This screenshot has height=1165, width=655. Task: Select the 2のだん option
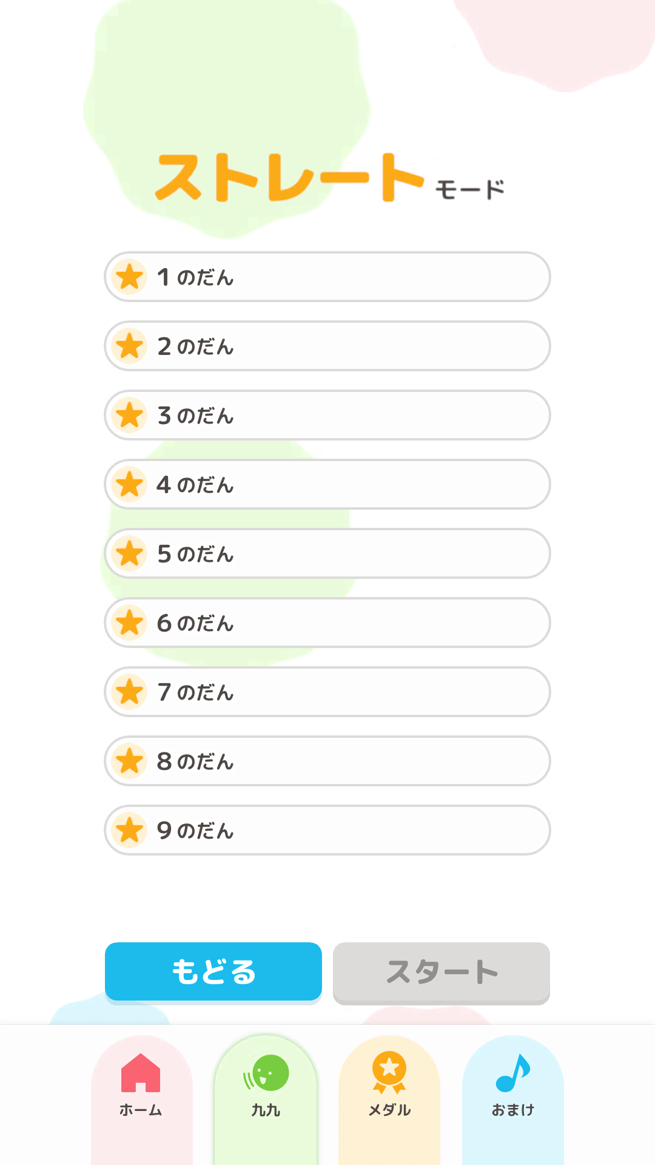(327, 346)
